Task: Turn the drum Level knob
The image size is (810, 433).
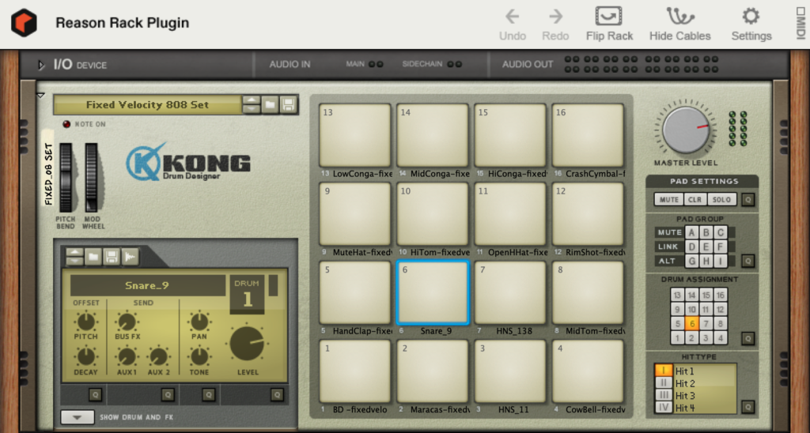Action: [x=247, y=344]
